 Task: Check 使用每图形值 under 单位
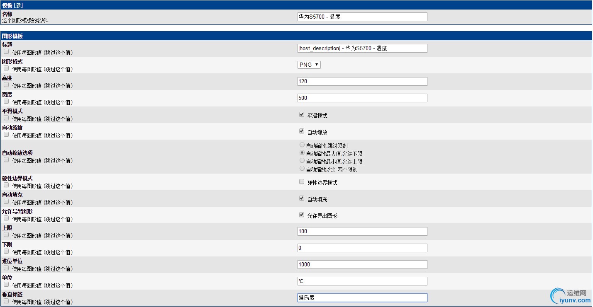click(6, 285)
